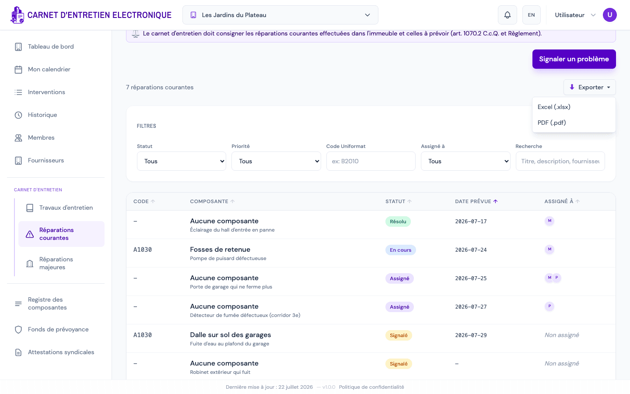Click the 'Détecteur de fumée défectueux' description

click(x=245, y=315)
